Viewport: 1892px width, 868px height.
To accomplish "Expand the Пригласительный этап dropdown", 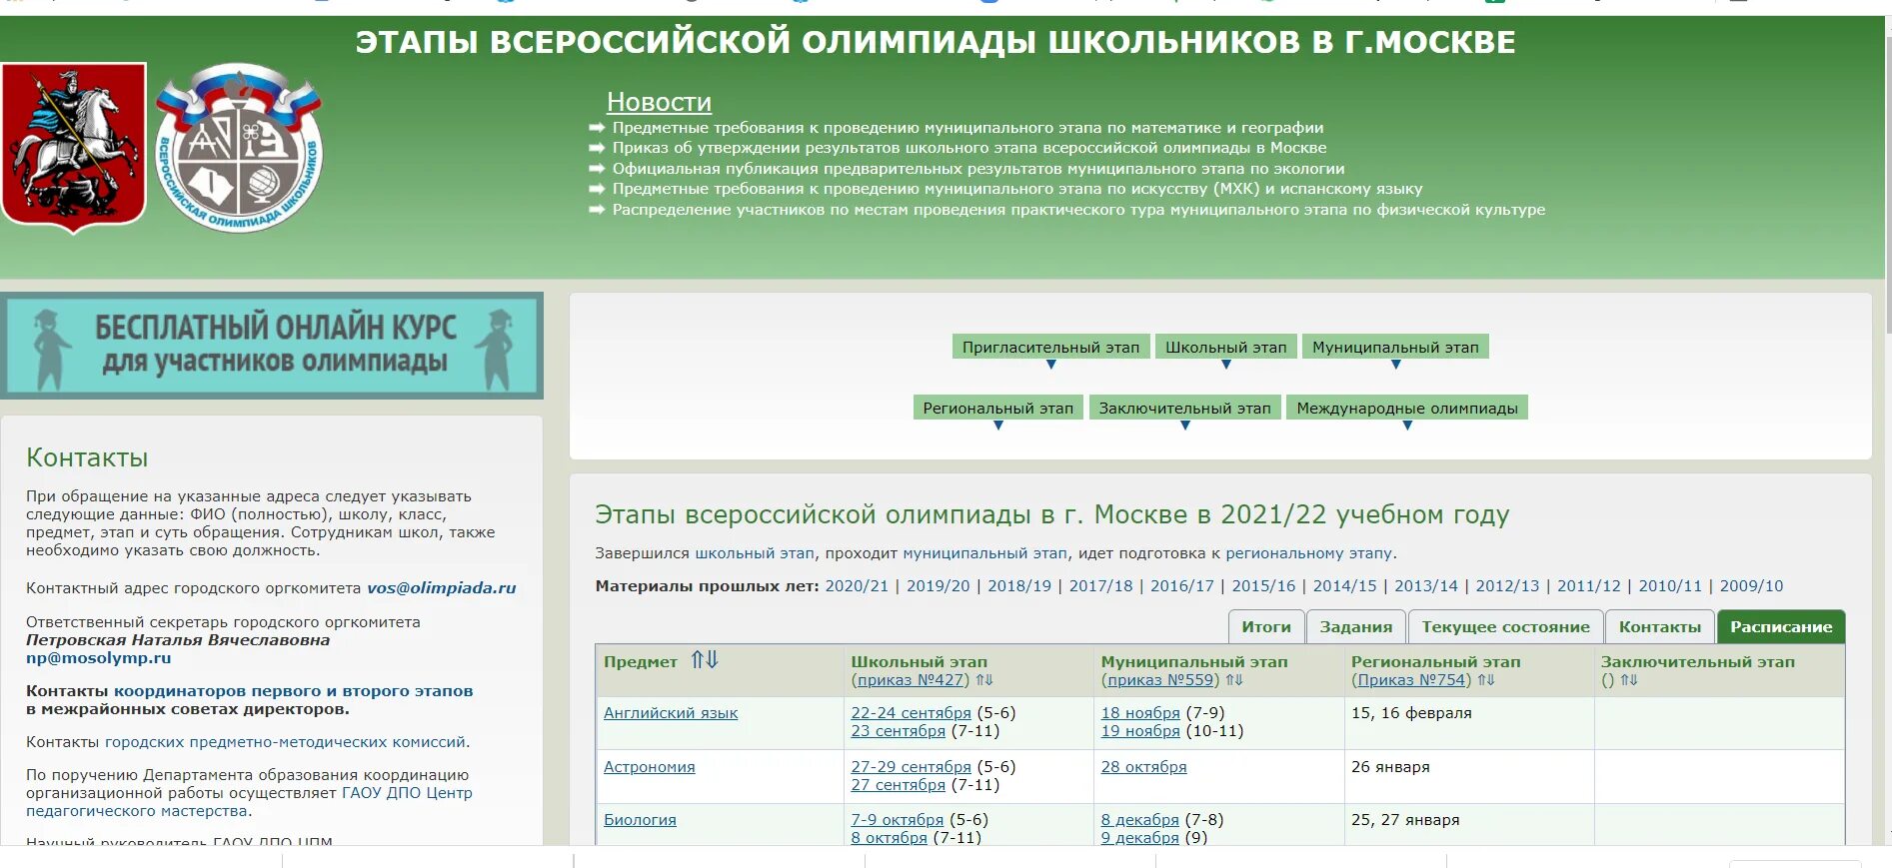I will (x=1050, y=348).
